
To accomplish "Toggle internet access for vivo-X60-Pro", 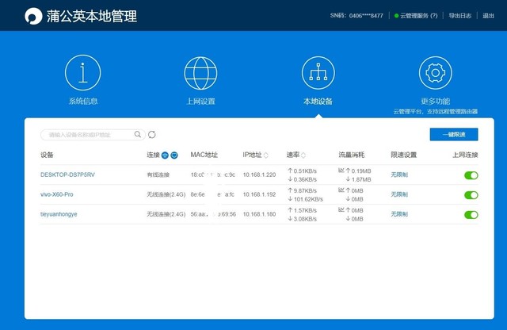I will pyautogui.click(x=471, y=194).
